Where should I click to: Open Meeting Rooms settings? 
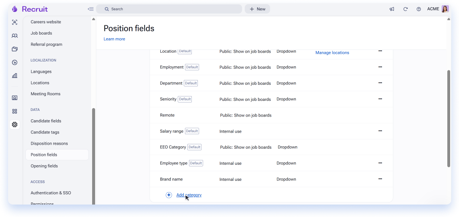click(x=46, y=94)
